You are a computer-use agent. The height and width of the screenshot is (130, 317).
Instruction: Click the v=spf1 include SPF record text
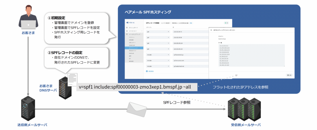(x=137, y=87)
